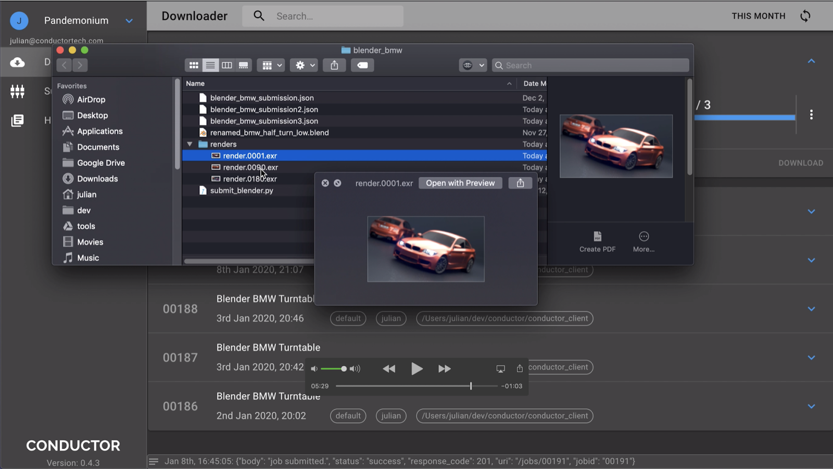This screenshot has width=833, height=469.
Task: Open Finder action gear menu
Action: point(305,65)
